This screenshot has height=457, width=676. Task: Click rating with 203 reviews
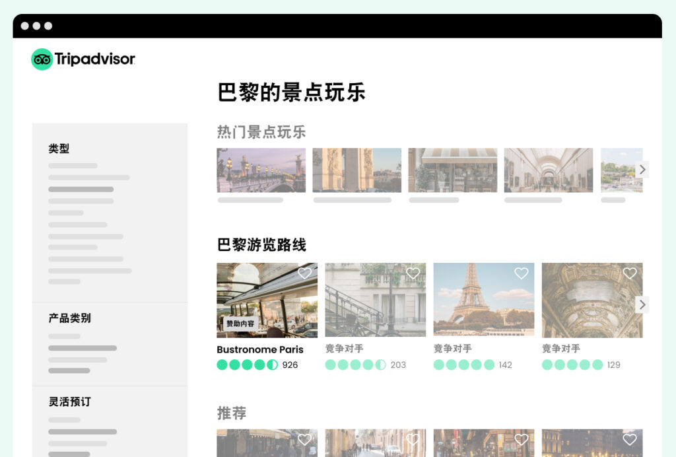click(366, 365)
